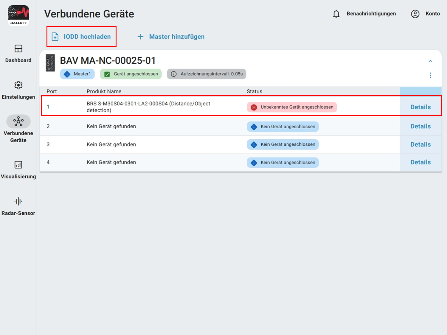Open the Visualisierung panel

coord(18,170)
